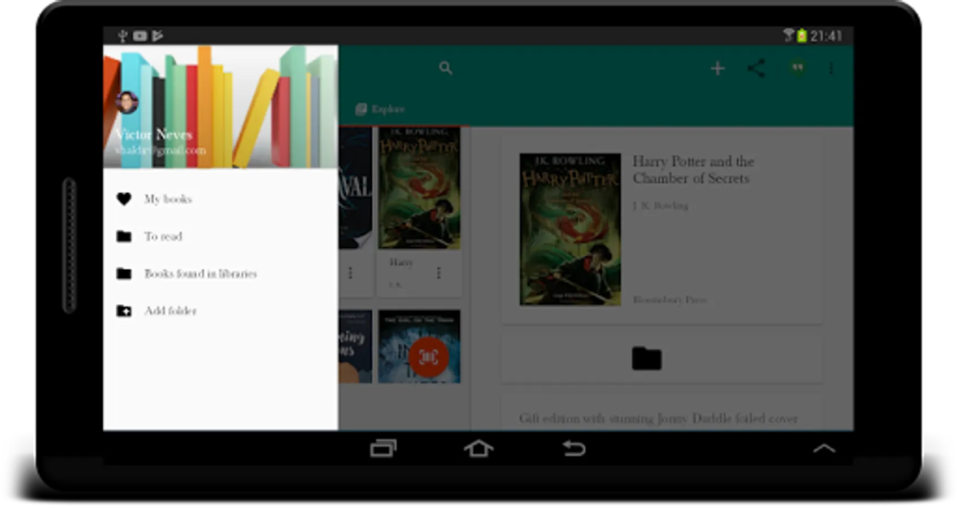Open the To read folder
Screen dimensions: 957x508
point(221,236)
